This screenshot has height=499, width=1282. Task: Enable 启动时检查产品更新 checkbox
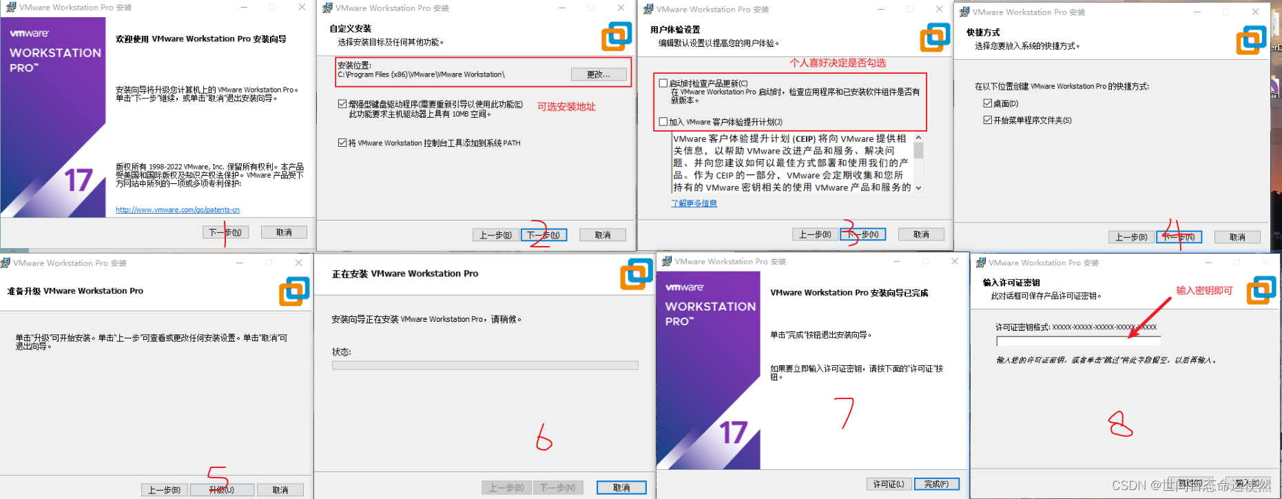pos(663,83)
